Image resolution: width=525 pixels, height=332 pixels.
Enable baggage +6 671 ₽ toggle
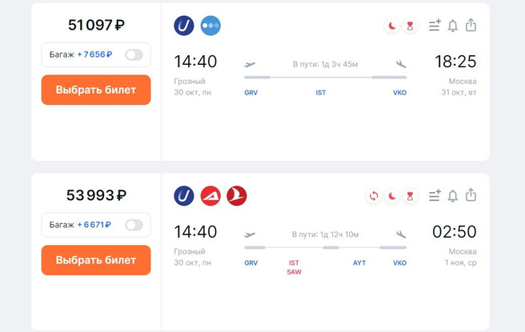134,225
